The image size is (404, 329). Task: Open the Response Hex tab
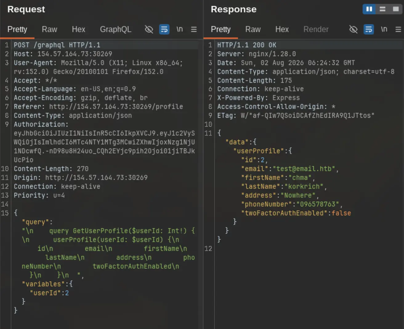pyautogui.click(x=282, y=29)
